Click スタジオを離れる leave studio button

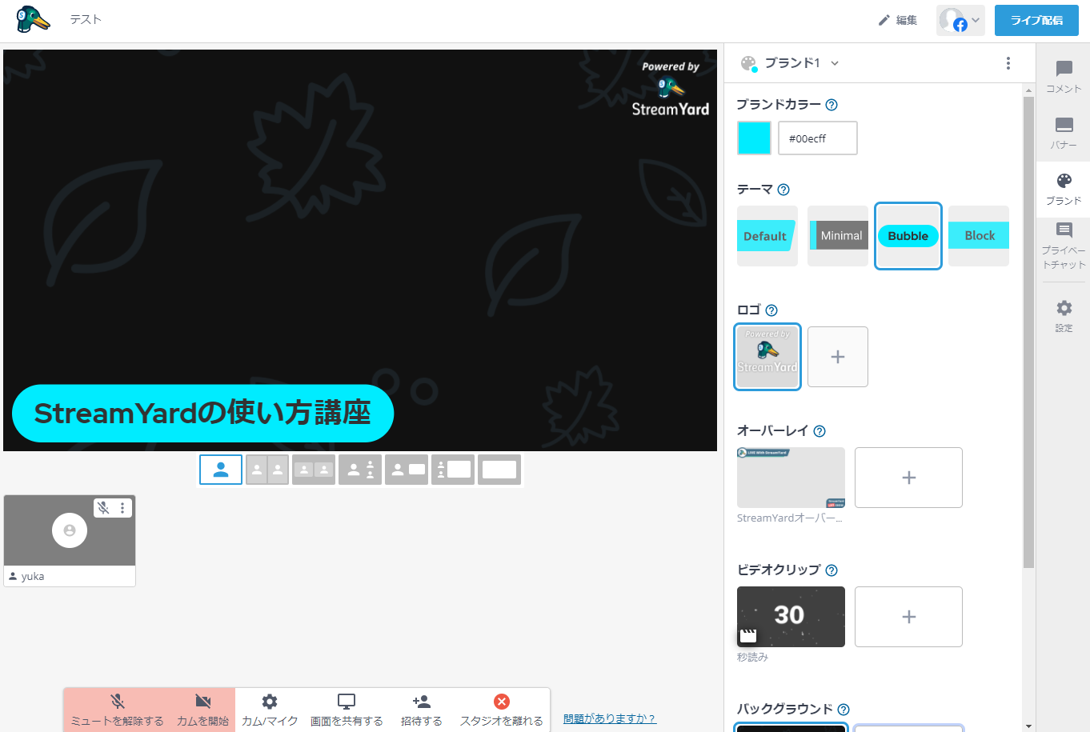click(502, 710)
